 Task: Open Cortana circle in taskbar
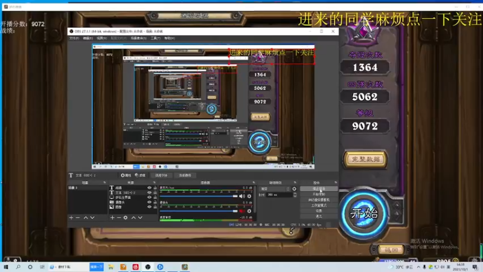[30, 267]
